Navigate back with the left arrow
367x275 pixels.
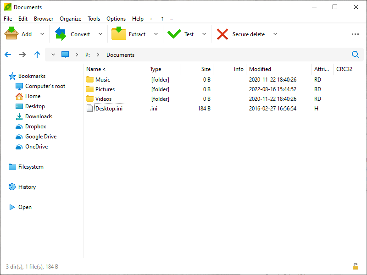pos(8,55)
